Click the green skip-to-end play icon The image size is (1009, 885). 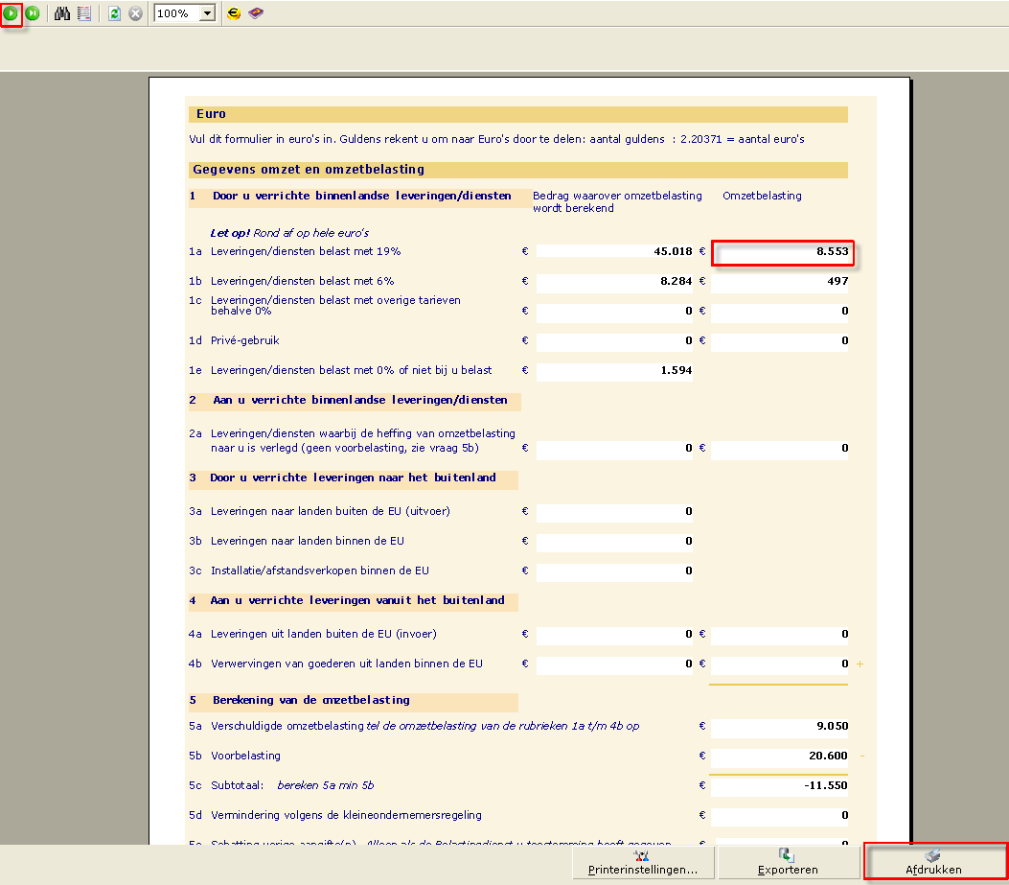pos(33,12)
